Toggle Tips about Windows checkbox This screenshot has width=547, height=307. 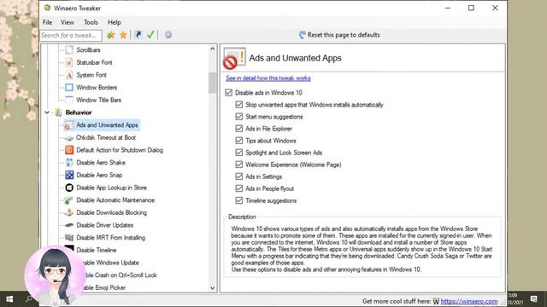[239, 141]
